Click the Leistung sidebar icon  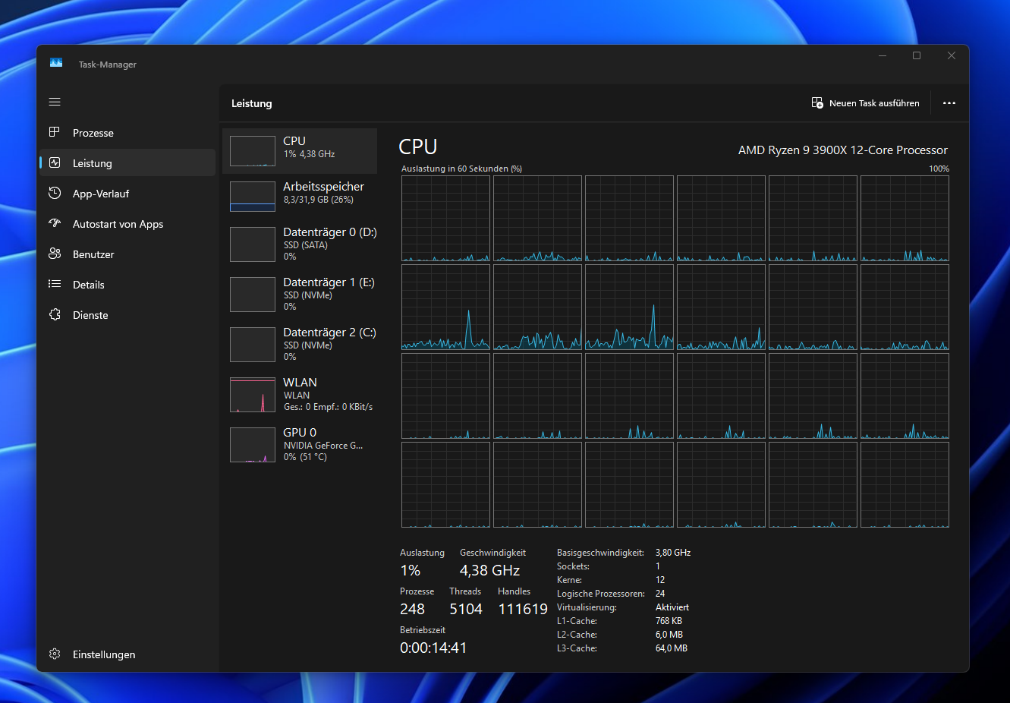click(55, 162)
